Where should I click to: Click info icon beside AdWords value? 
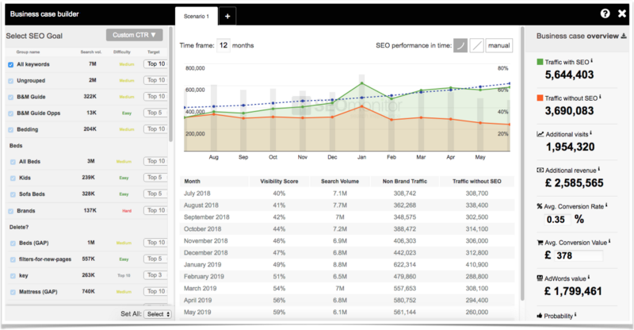click(589, 278)
